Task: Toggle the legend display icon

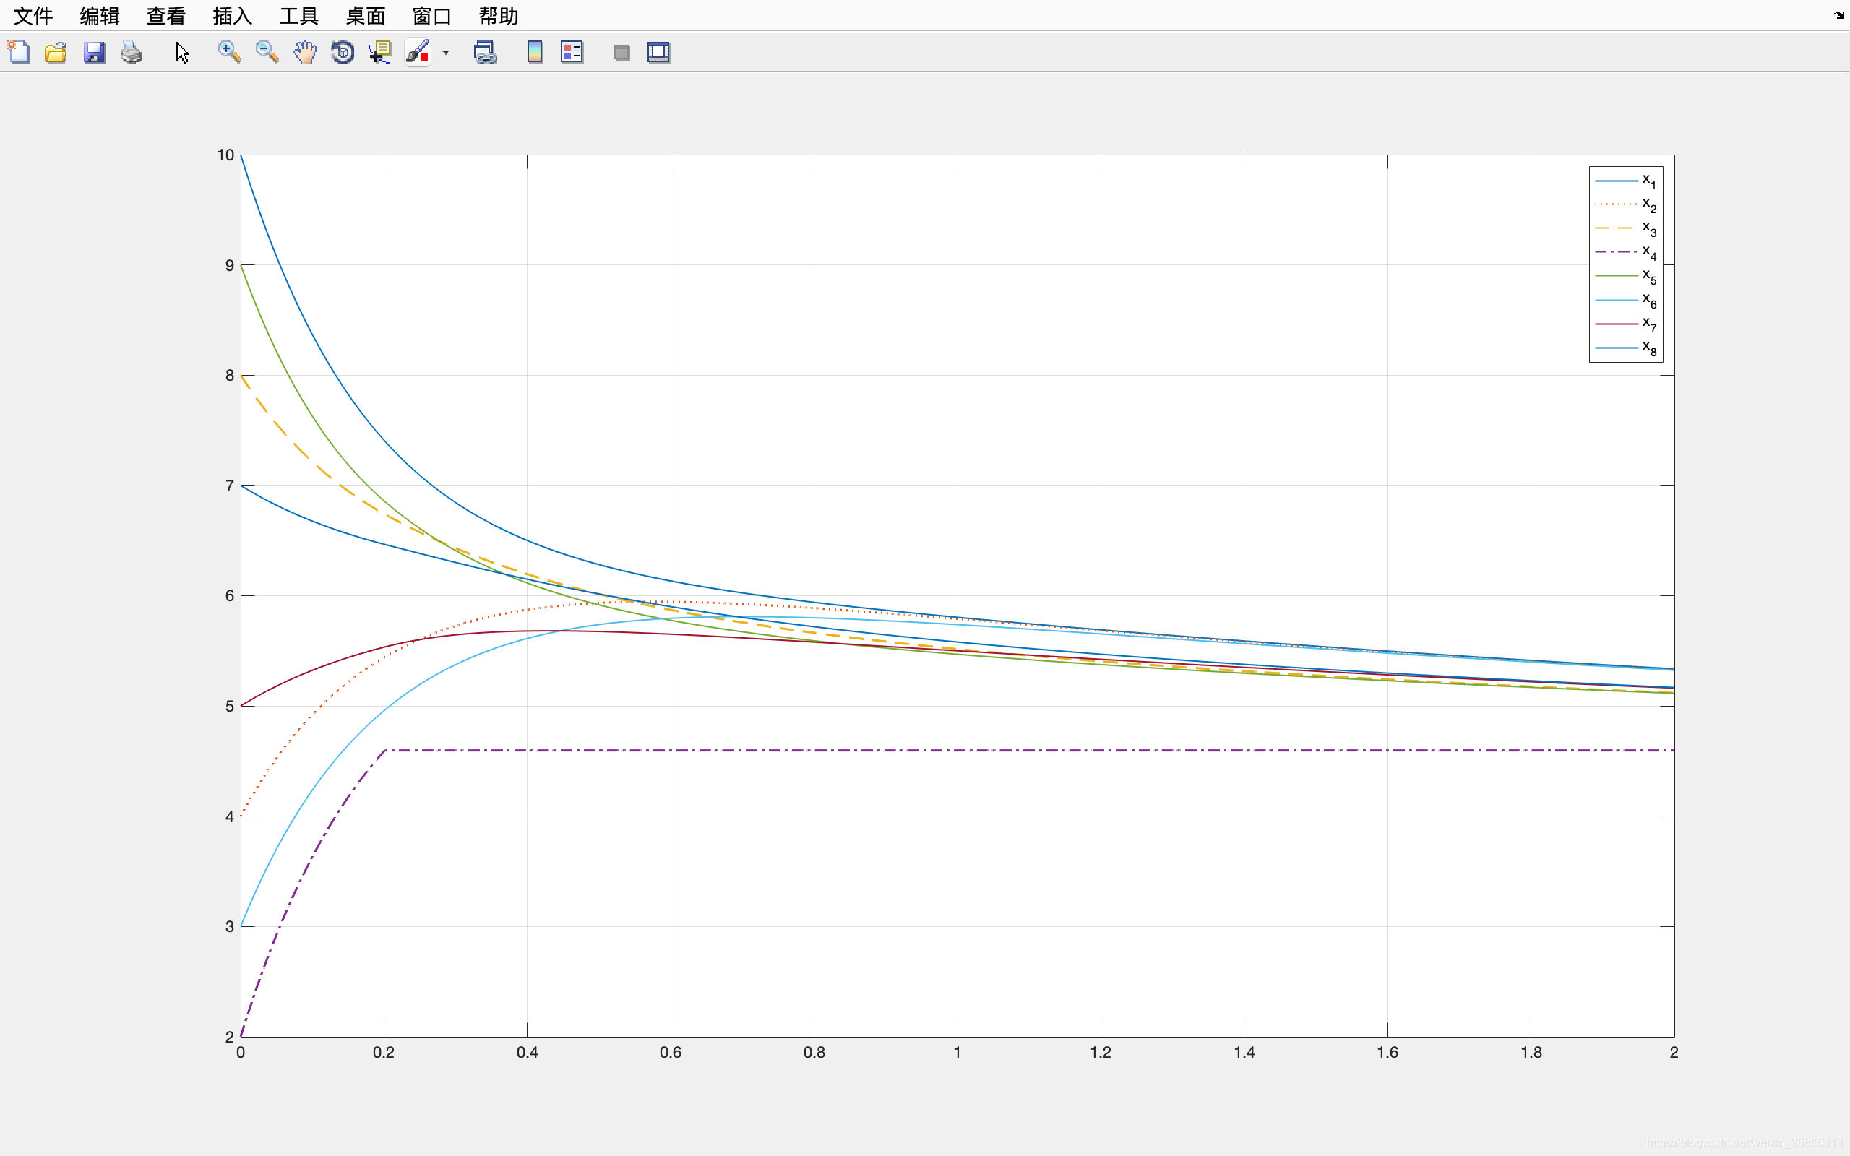Action: (572, 52)
